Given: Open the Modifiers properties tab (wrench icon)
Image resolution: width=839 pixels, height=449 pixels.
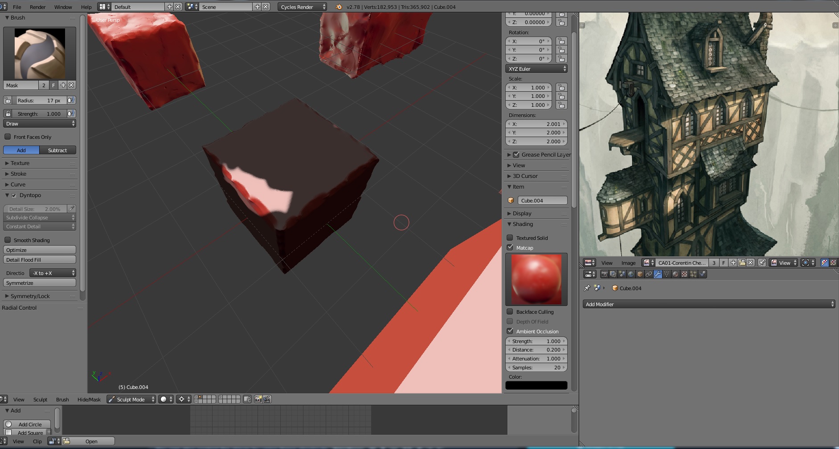Looking at the screenshot, I should pyautogui.click(x=658, y=274).
